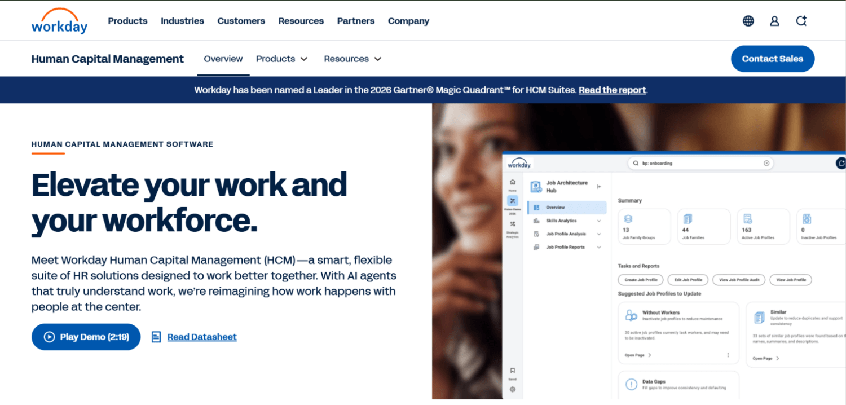
Task: Select Strategic Analytics icon in demo sidebar
Action: pyautogui.click(x=512, y=224)
